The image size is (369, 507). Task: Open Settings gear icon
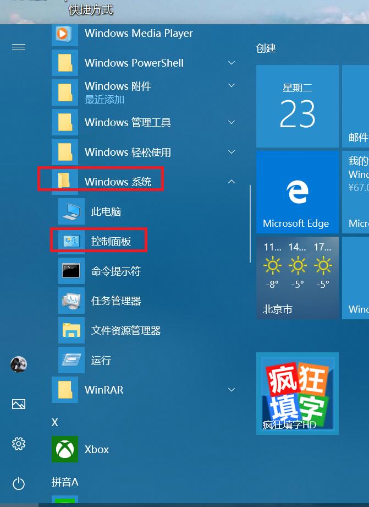tap(18, 444)
